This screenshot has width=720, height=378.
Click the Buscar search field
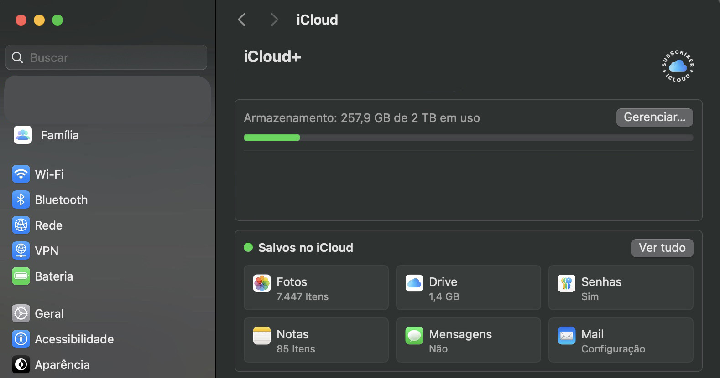(x=106, y=57)
